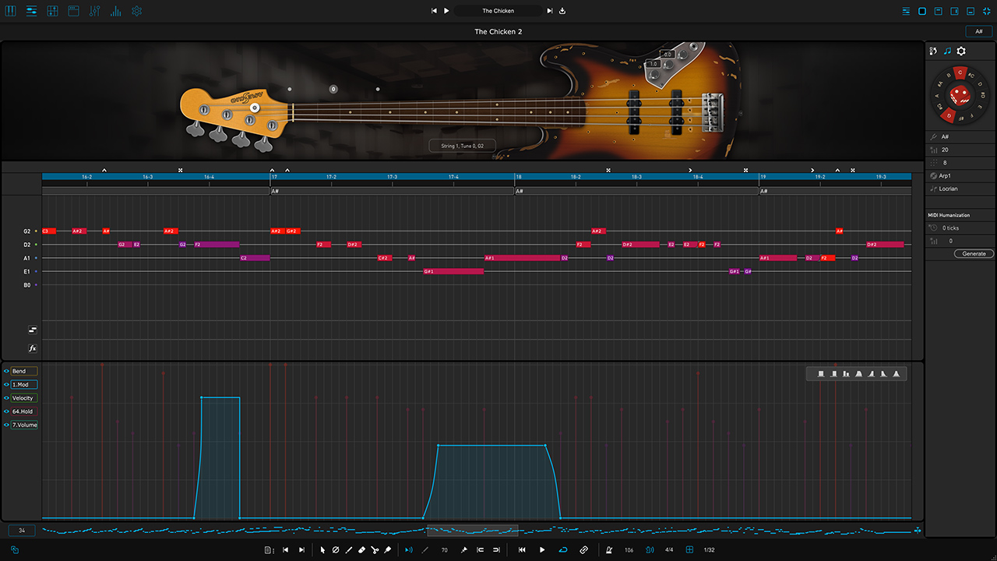
Task: Toggle the MIDI audition speaker icon
Action: coord(409,550)
